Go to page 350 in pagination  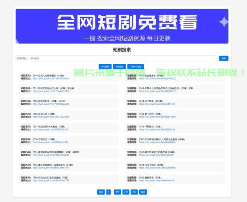point(134,192)
